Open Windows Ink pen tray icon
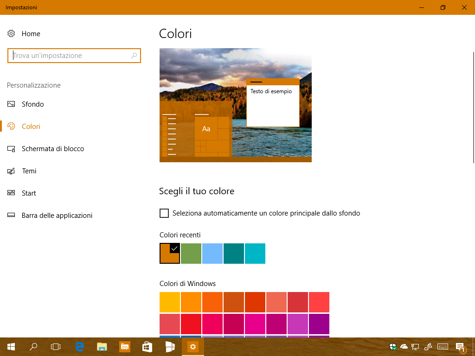This screenshot has height=356, width=475. (428, 347)
